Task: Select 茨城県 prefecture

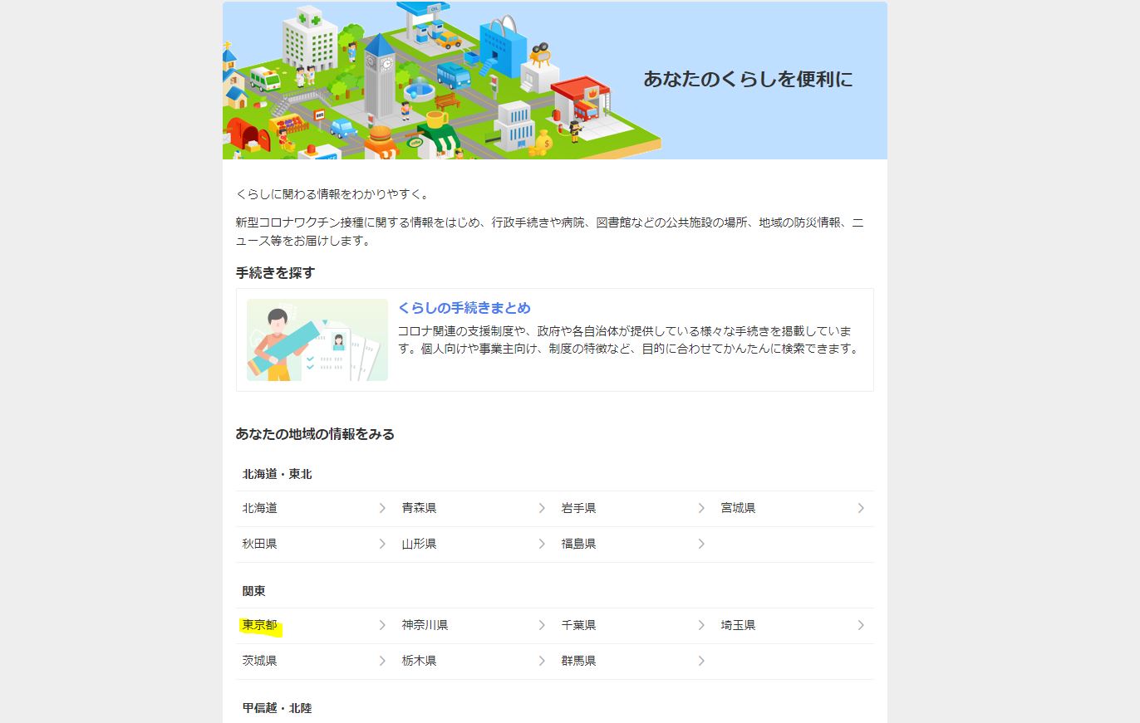Action: [x=260, y=661]
